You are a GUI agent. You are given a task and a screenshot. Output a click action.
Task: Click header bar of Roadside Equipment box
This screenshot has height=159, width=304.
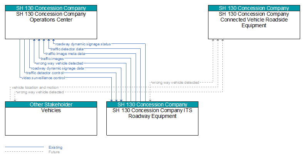pos(254,8)
